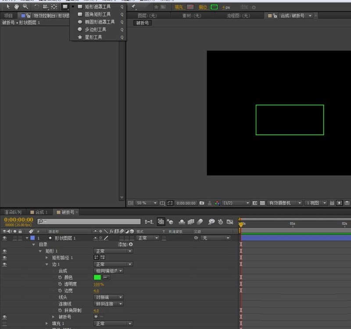
Task: Select the Zoom magnifier tool
Action: 25,7
